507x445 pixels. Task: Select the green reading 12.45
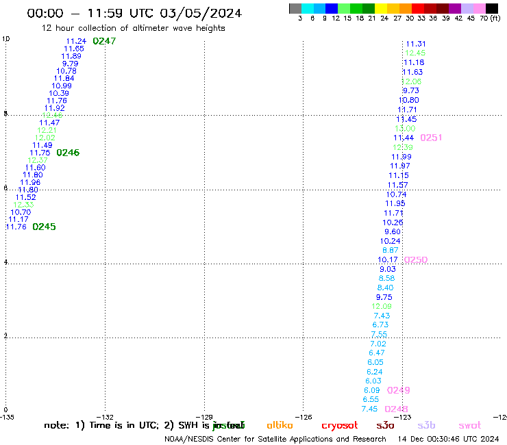click(415, 53)
